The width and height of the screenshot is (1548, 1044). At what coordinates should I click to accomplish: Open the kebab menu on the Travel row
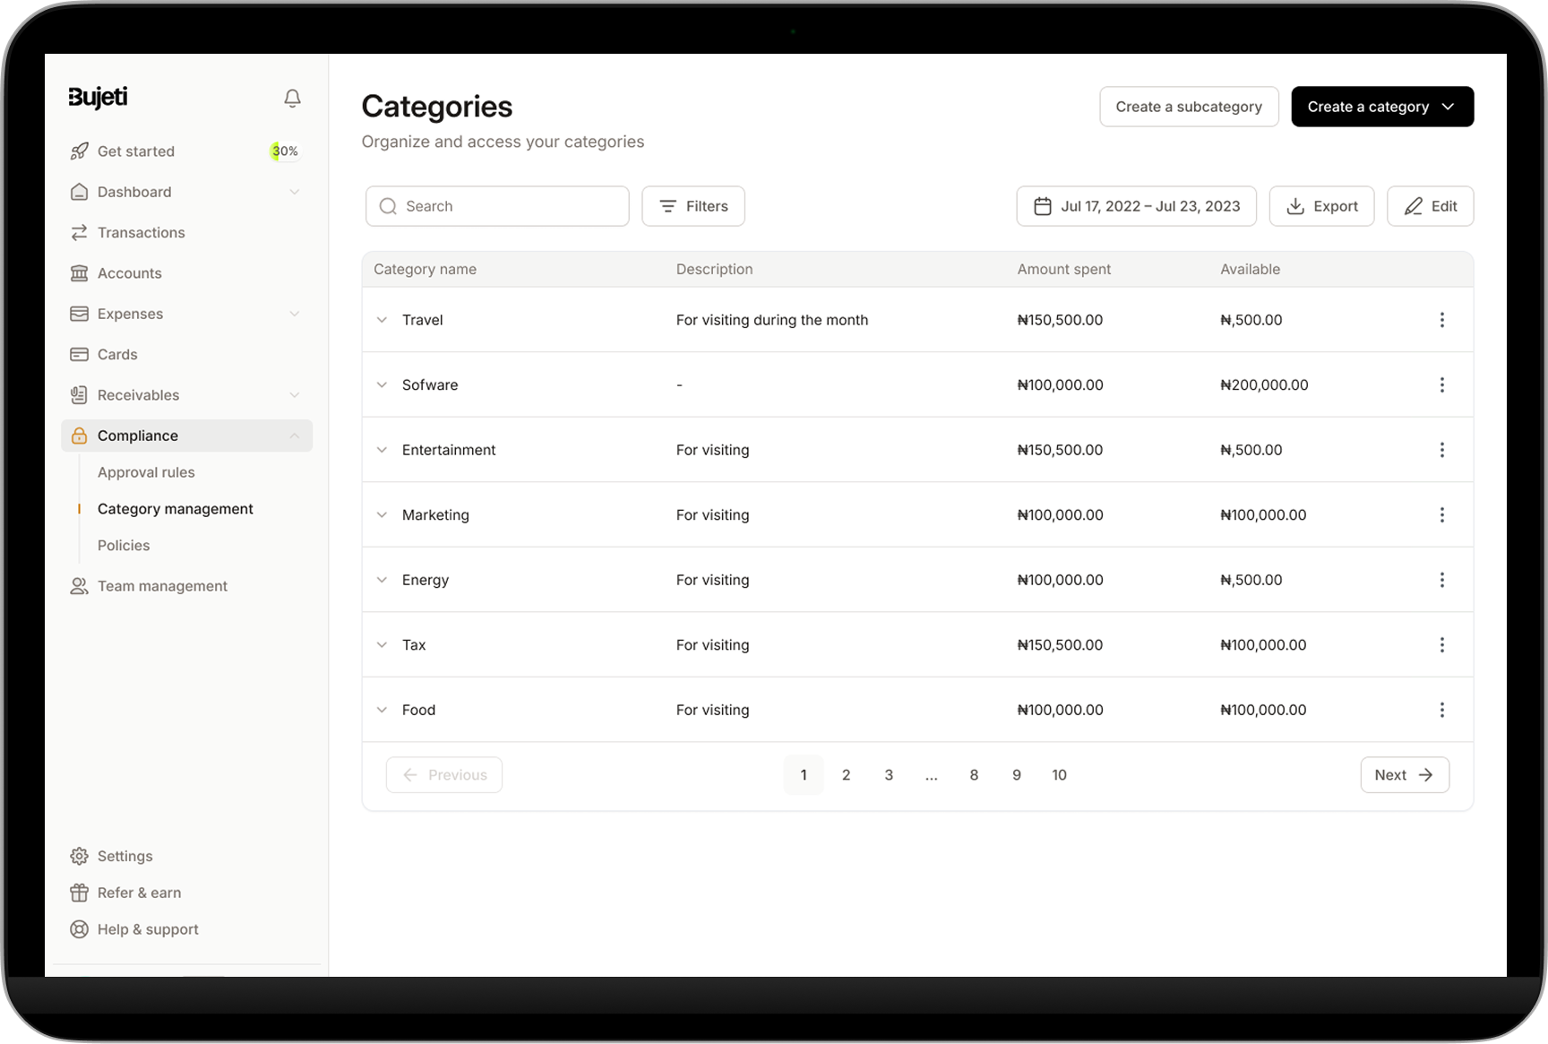tap(1442, 320)
